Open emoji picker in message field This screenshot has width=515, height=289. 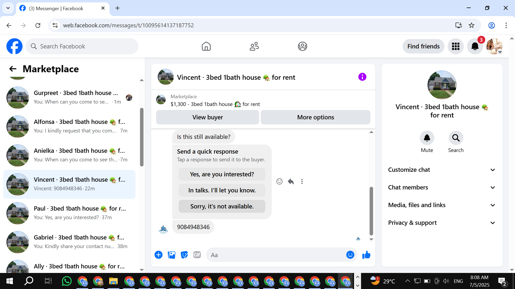[x=350, y=255]
